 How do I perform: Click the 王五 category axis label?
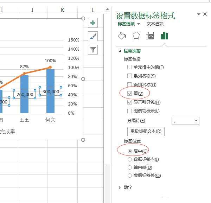pyautogui.click(x=24, y=120)
